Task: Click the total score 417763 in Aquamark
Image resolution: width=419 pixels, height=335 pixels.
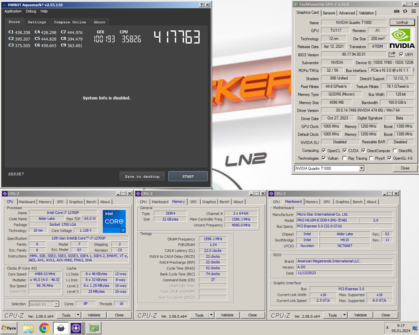Action: click(x=177, y=37)
